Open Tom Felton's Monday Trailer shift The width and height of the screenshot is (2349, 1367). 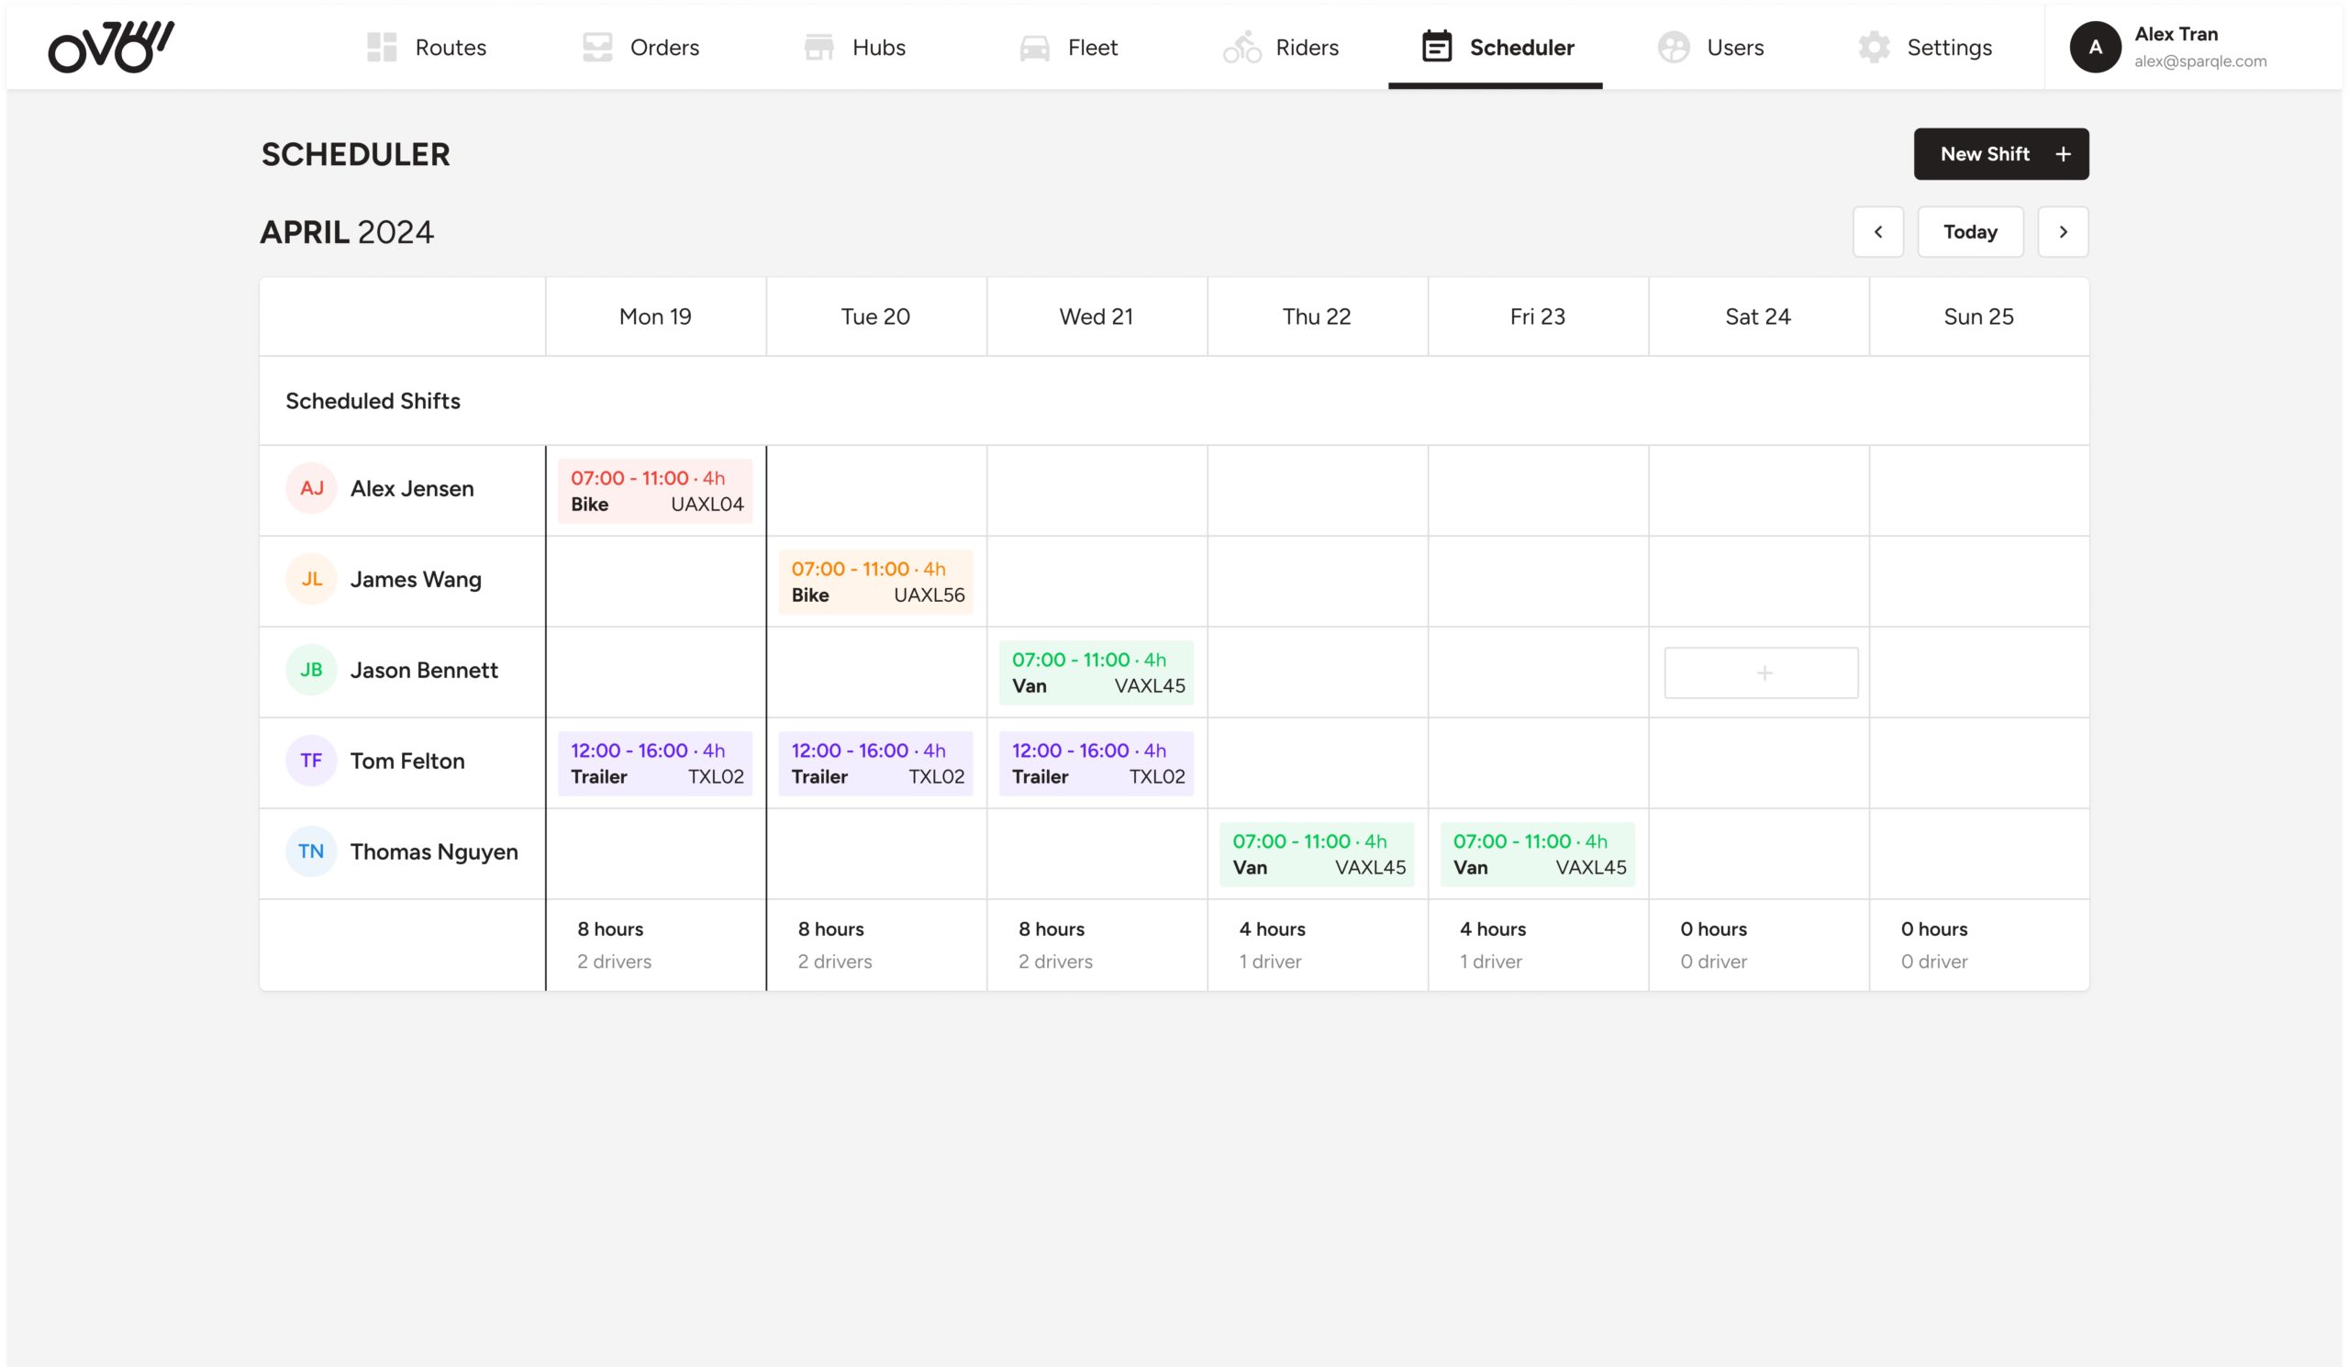click(654, 763)
